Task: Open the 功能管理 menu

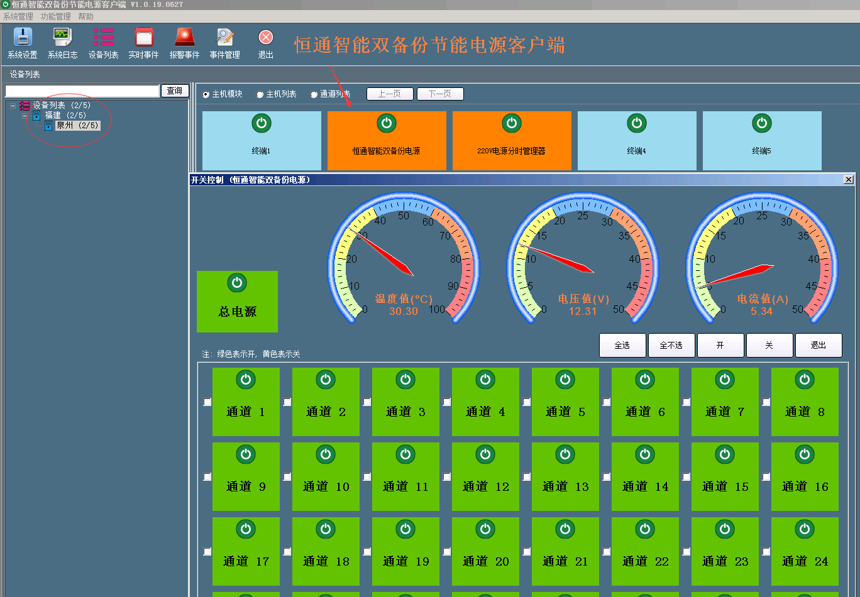Action: (56, 16)
